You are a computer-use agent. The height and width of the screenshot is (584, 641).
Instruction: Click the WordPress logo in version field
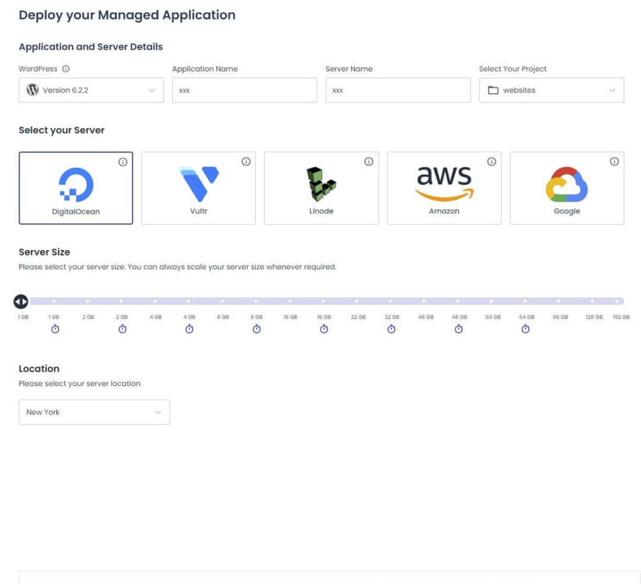click(32, 90)
